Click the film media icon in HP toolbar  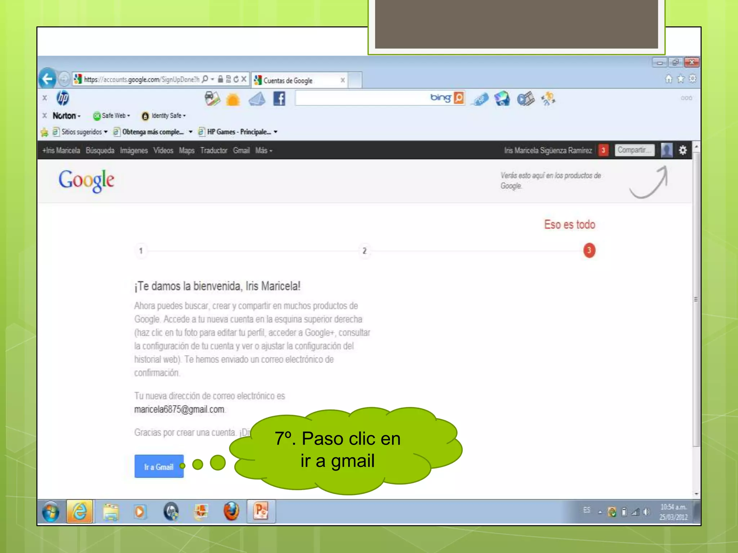(526, 98)
